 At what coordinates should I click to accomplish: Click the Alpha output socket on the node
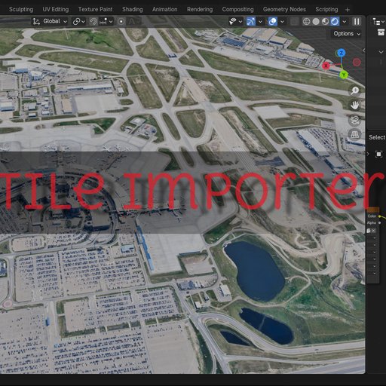[x=379, y=223]
